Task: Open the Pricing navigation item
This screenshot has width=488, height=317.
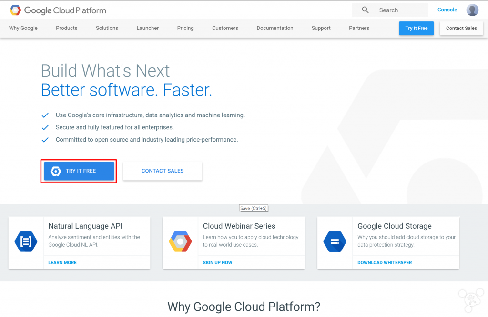Action: click(x=185, y=28)
